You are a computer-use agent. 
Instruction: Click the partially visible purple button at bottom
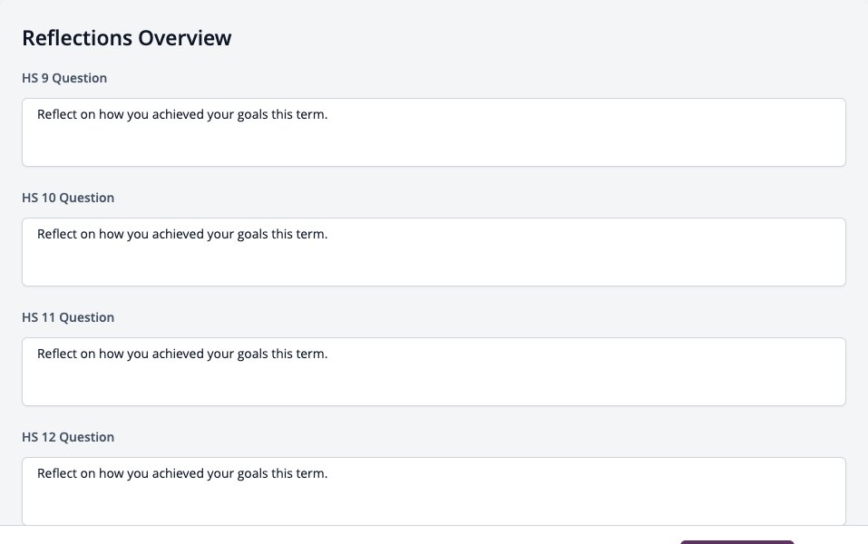point(736,542)
